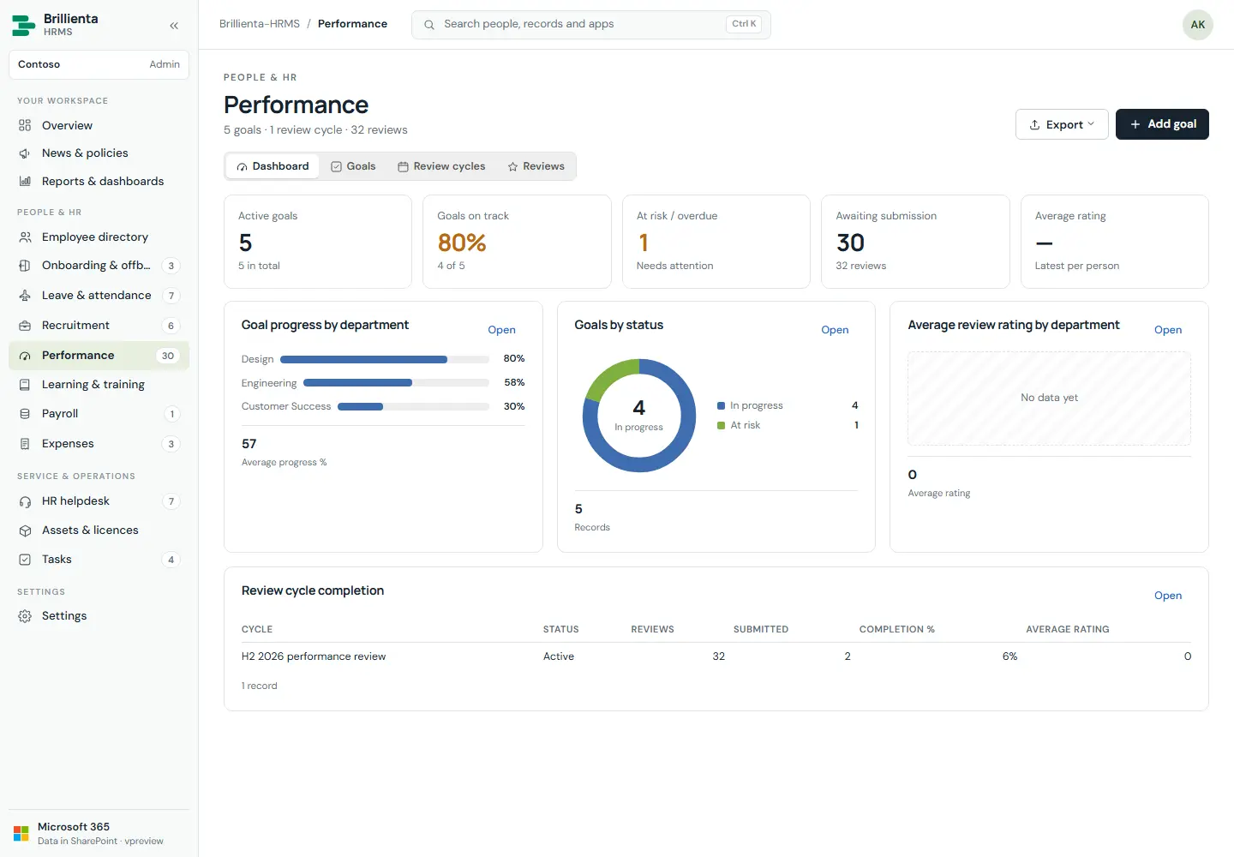Click the Engineering progress bar

[396, 383]
